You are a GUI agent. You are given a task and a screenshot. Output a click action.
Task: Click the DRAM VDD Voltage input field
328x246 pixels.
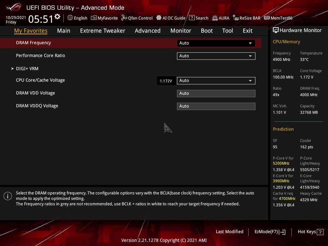click(x=216, y=93)
